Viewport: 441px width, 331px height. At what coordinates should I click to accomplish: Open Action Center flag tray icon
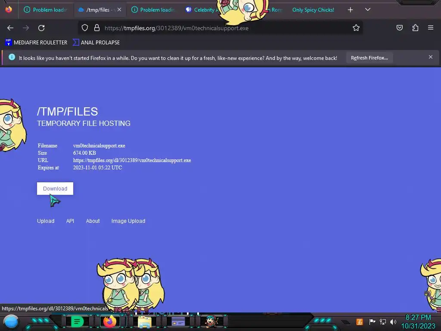372,322
